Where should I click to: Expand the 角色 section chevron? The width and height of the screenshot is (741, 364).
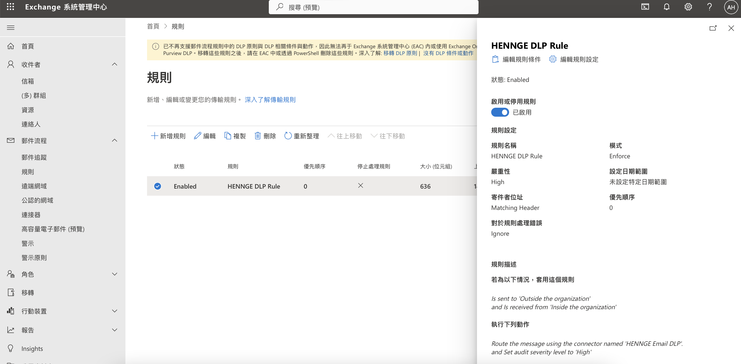(x=114, y=274)
